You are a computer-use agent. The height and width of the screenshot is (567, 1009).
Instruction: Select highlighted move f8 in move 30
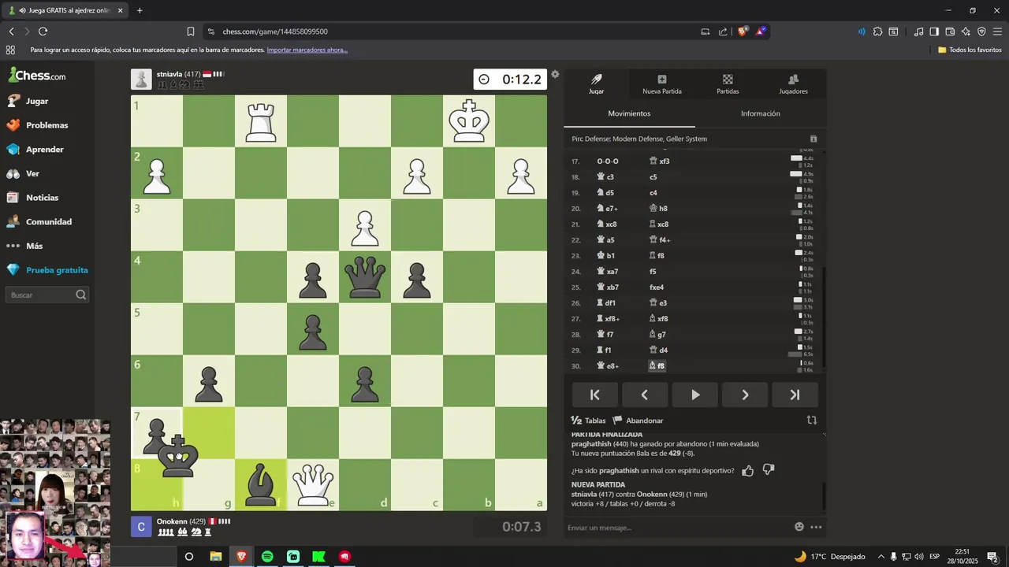click(x=657, y=365)
